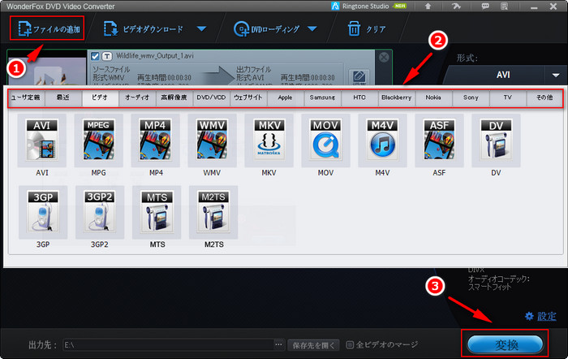The width and height of the screenshot is (568, 359).
Task: Click the ビデオダウンロード toolbar button
Action: (x=144, y=28)
